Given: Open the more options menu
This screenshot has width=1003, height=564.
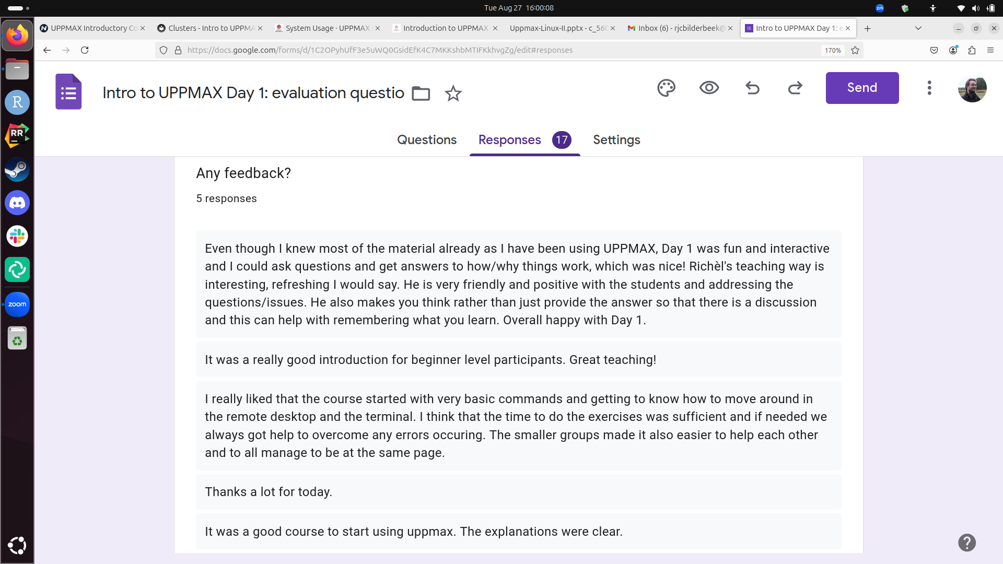Looking at the screenshot, I should point(929,88).
